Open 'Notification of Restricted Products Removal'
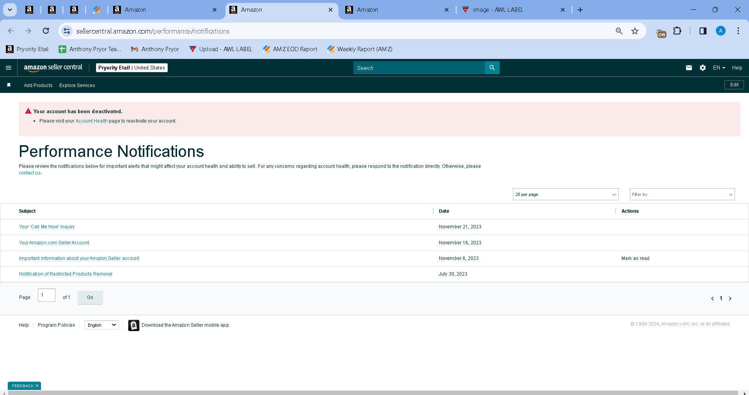The height and width of the screenshot is (395, 749). tap(66, 274)
